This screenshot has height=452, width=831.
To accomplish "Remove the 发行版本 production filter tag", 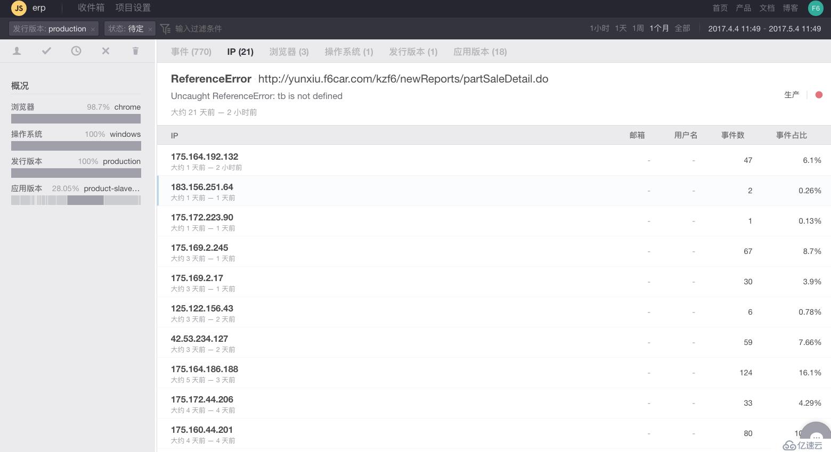I will (93, 29).
